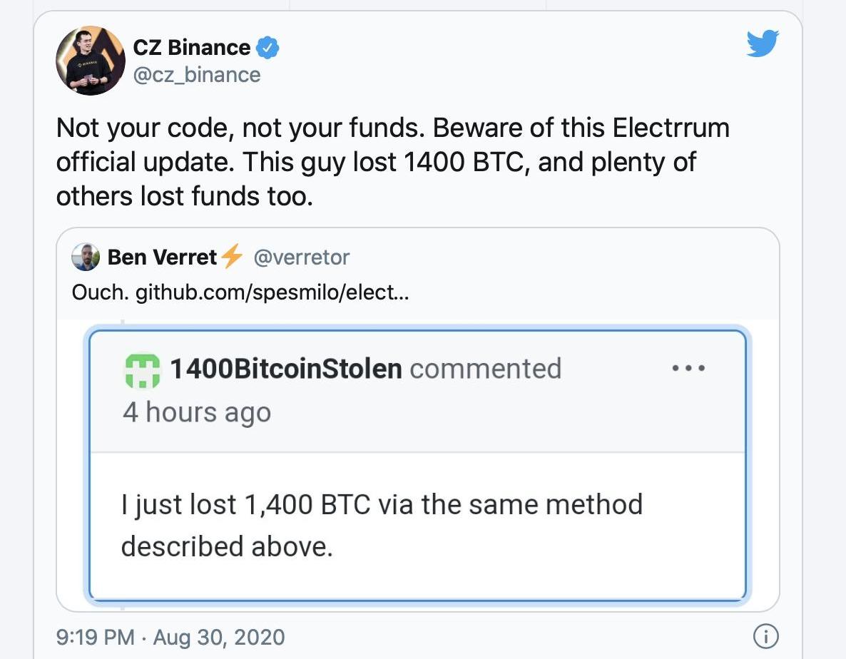846x659 pixels.
Task: Click the word "commented" in the comment header
Action: click(x=486, y=369)
